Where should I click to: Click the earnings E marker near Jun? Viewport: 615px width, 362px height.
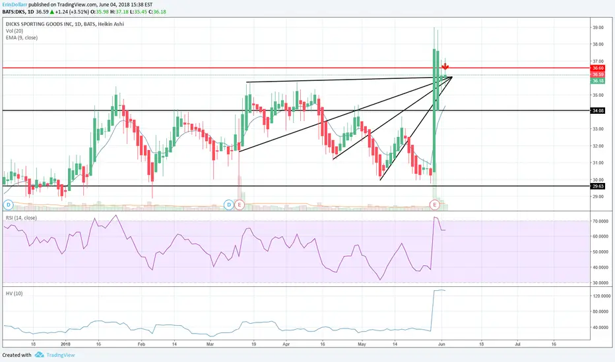point(434,204)
